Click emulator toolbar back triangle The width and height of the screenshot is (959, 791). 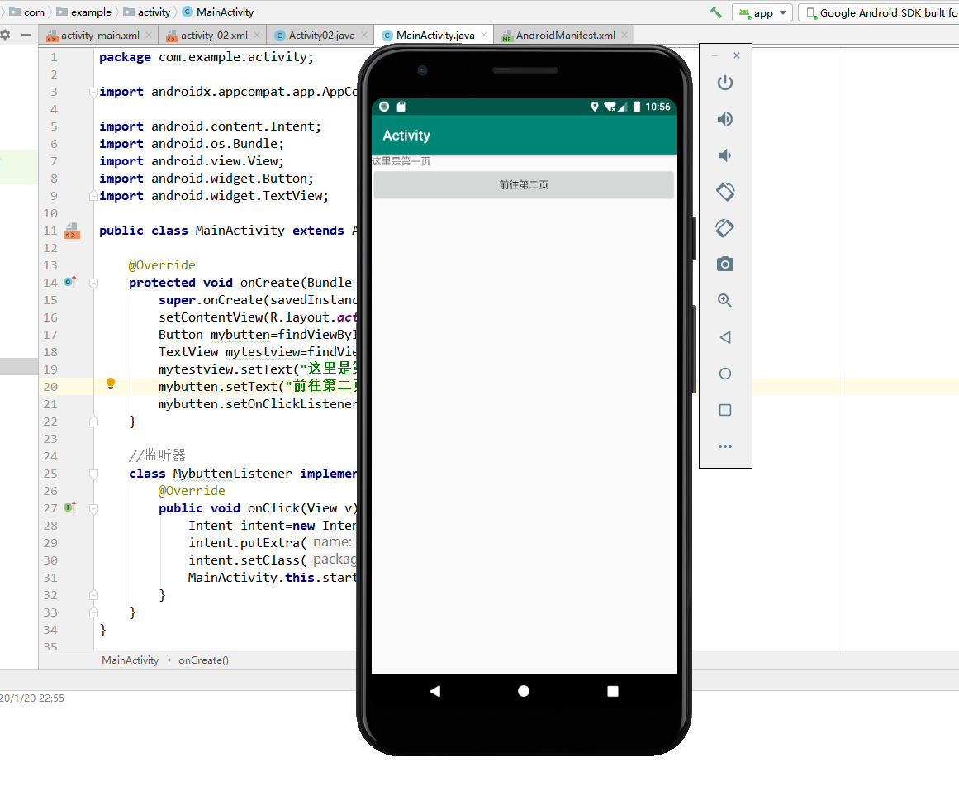[x=724, y=337]
